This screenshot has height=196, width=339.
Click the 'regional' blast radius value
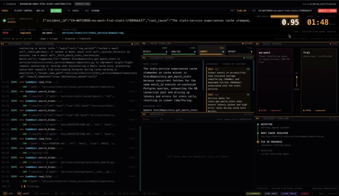click(25, 33)
